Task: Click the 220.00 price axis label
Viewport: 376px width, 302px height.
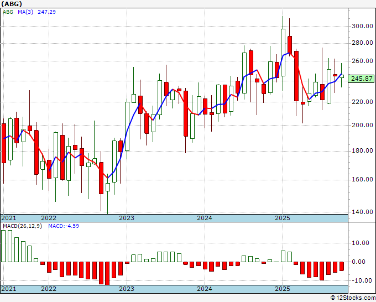Action: (x=362, y=102)
